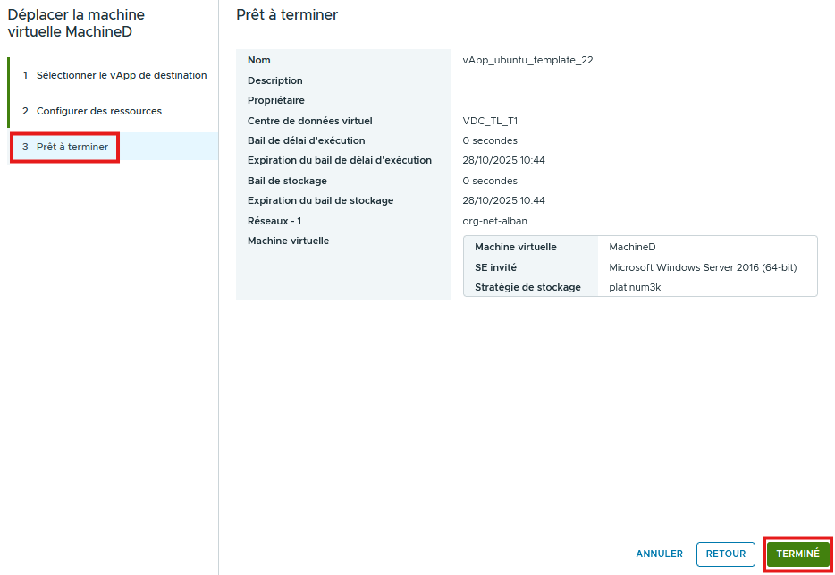This screenshot has width=835, height=575.
Task: Click the Déplacer la machine virtuelle title
Action: click(76, 24)
